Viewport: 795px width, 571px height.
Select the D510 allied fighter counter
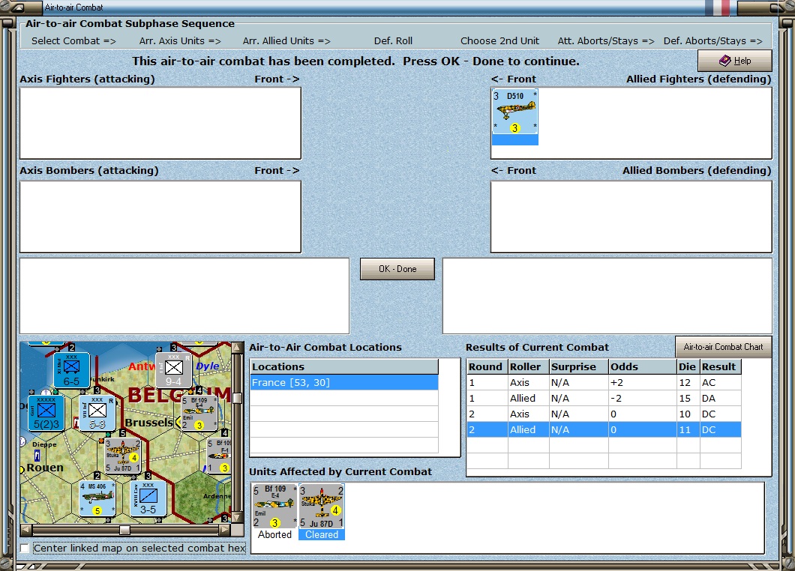(514, 112)
